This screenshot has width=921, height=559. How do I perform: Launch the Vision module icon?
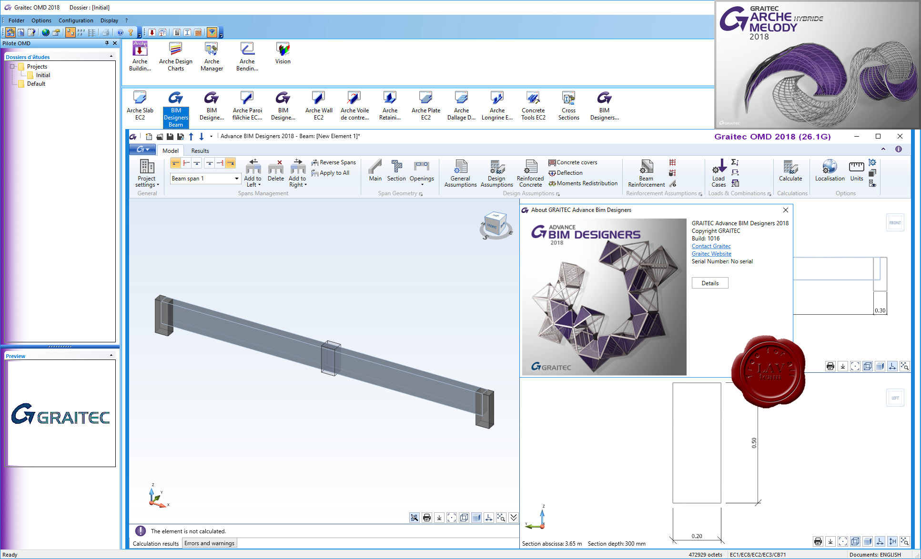click(283, 53)
